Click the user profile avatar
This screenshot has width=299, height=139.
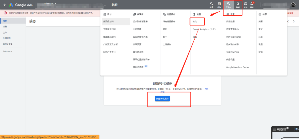293,5
